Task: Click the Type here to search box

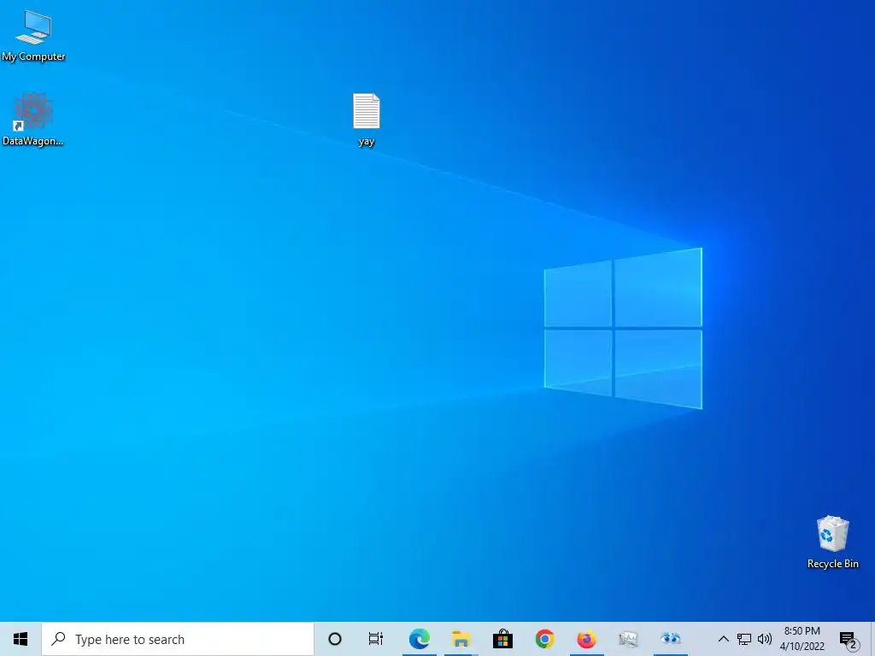Action: coord(178,639)
